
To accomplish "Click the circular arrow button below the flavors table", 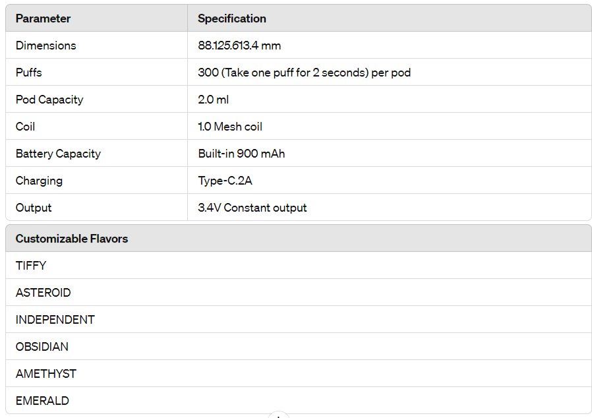I will click(279, 415).
